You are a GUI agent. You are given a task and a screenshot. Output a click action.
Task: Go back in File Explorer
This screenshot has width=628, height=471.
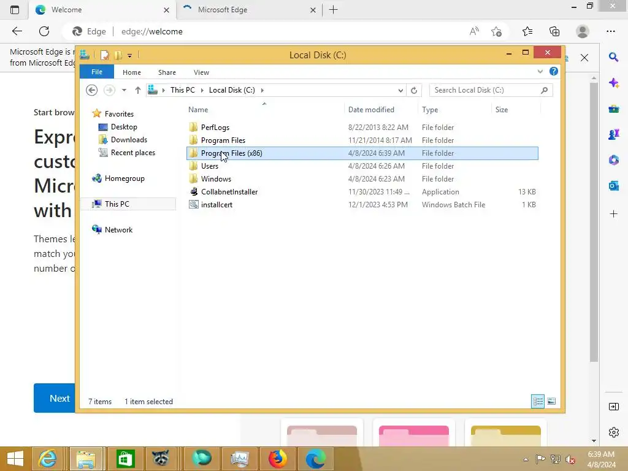coord(92,90)
